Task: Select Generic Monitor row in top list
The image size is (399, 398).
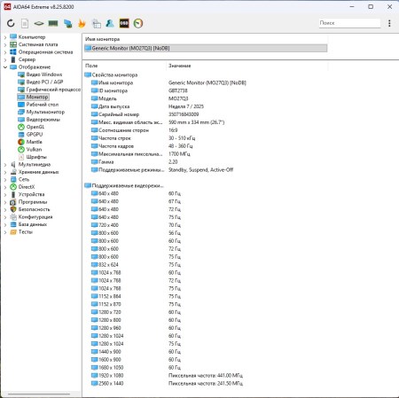Action: pyautogui.click(x=206, y=48)
